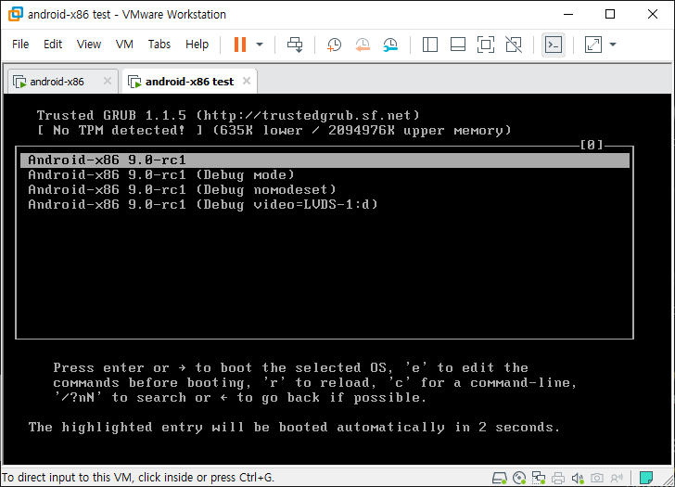Click the sound card status icon

click(578, 478)
